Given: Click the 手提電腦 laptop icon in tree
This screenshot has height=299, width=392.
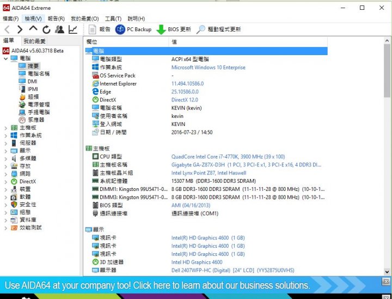Looking at the screenshot, I should click(x=22, y=112).
